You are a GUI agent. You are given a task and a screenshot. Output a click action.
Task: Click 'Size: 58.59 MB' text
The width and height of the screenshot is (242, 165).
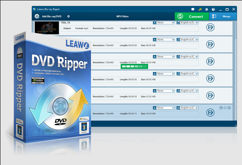tap(148, 114)
